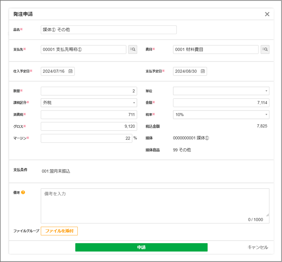The width and height of the screenshot is (282, 262).
Task: Open calendar icon for 支払予定日 date
Action: tap(203, 71)
